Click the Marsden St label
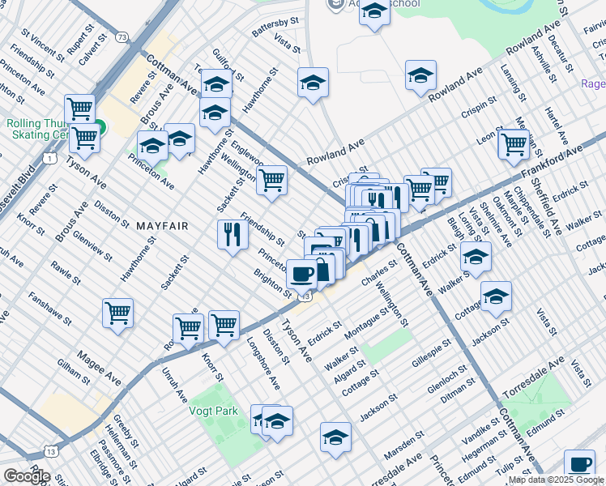Screen dimensions: 606x486 tap(404, 445)
